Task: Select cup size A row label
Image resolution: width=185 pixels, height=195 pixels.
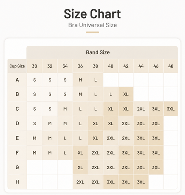Action: pos(17,80)
